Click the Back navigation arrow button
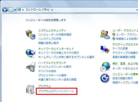This screenshot has height=102, width=138. [5, 10]
